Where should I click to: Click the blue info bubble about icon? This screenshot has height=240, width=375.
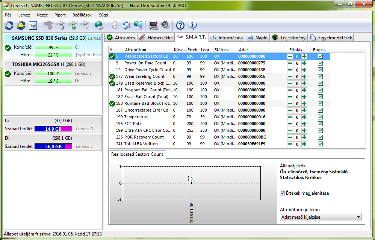coord(192,25)
